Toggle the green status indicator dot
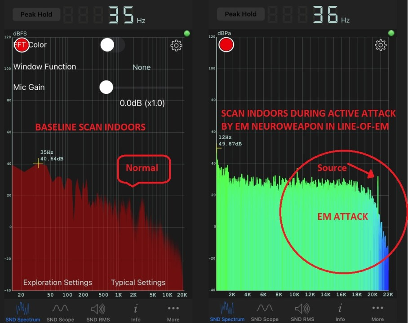The width and height of the screenshot is (408, 323). (x=186, y=33)
